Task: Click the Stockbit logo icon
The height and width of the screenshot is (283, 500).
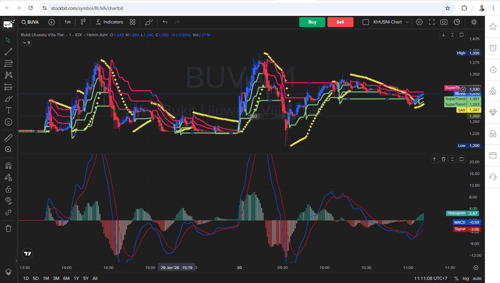Action: [9, 24]
